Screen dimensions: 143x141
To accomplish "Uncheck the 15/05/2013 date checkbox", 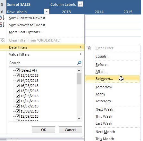I will [18, 96].
